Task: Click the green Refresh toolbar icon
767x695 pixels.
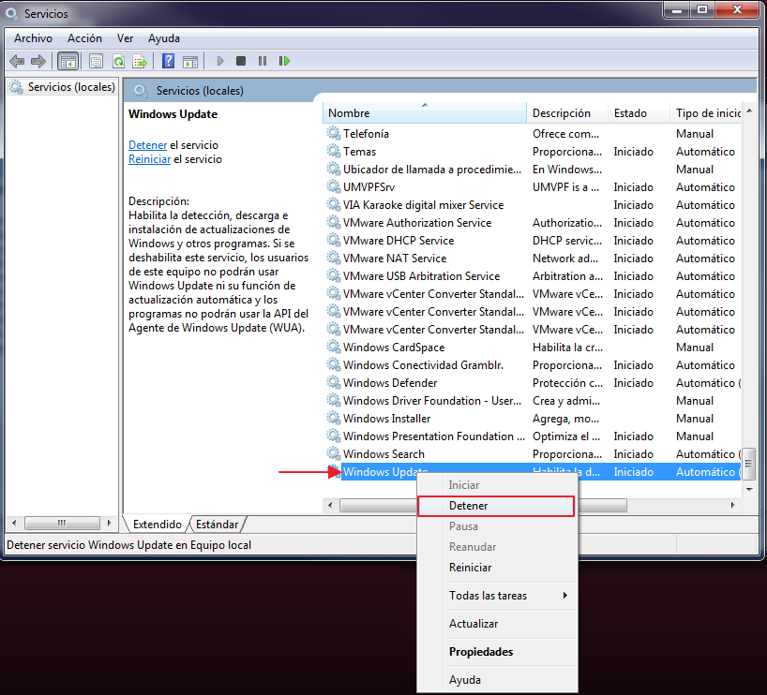Action: click(x=118, y=61)
